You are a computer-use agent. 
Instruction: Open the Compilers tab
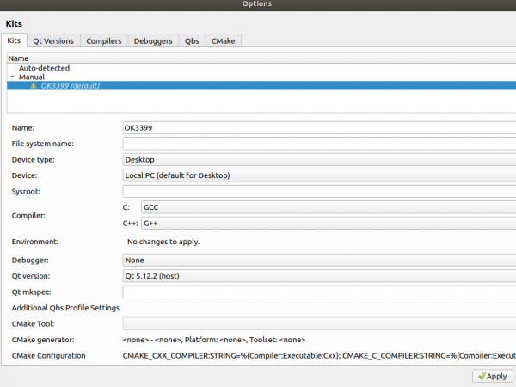click(104, 40)
